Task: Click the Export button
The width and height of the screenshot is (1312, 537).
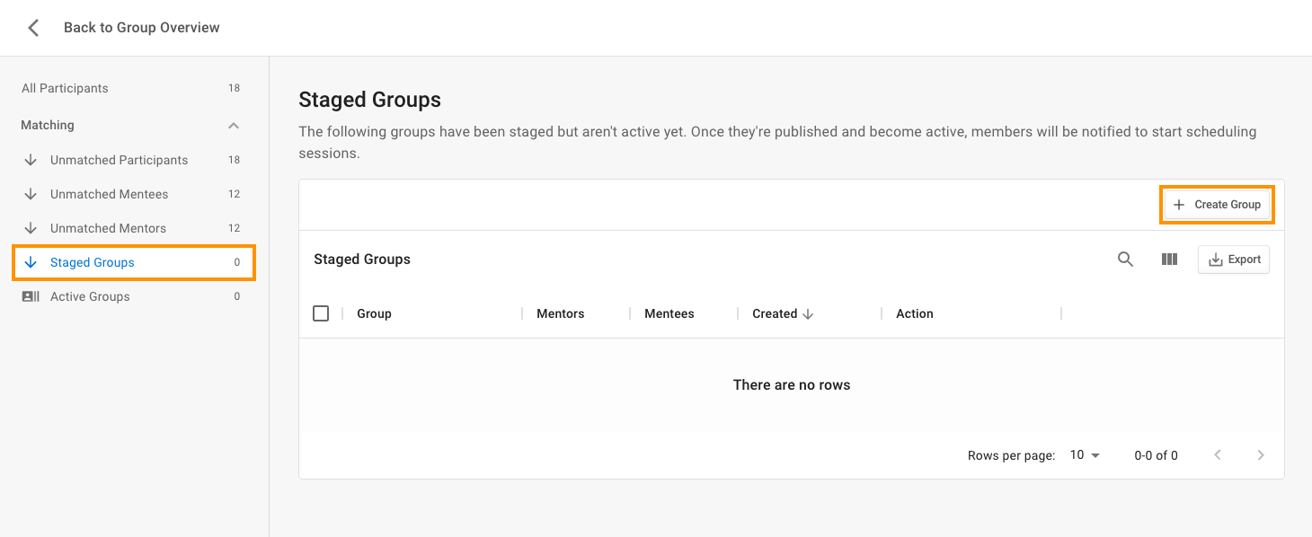Action: coord(1234,260)
